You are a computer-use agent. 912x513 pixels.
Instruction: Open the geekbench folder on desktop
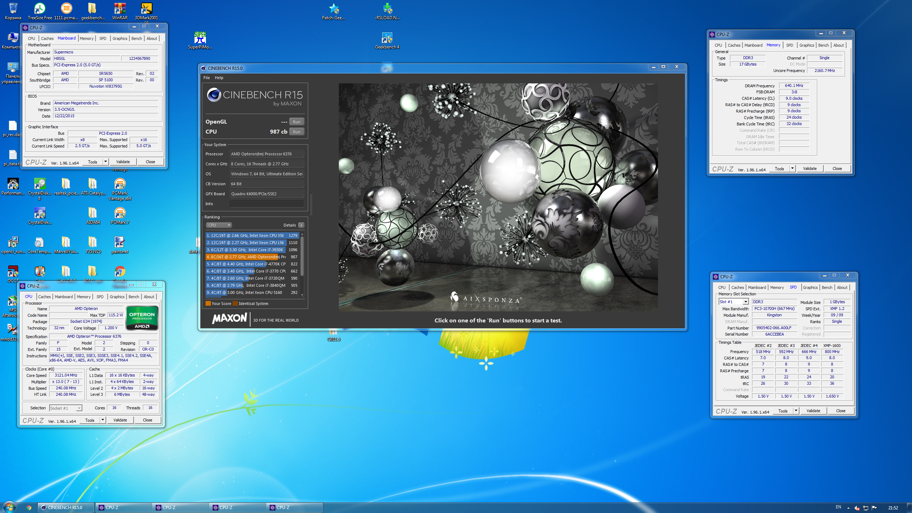pos(93,11)
